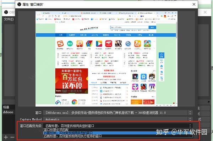
Task: Click the Chrome icon in the preview
Action: (75, 102)
